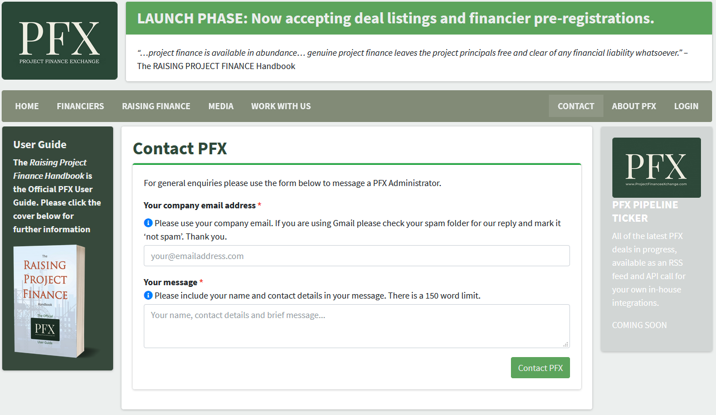Go to WORK WITH US
716x415 pixels.
(x=281, y=106)
